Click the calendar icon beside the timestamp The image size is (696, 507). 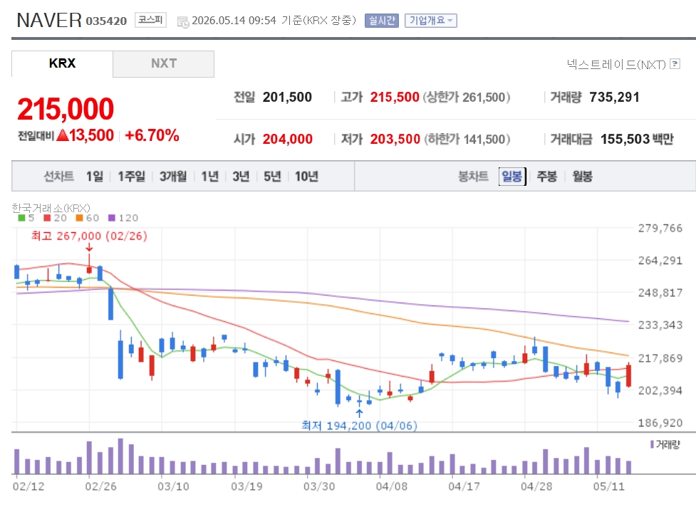pyautogui.click(x=183, y=22)
